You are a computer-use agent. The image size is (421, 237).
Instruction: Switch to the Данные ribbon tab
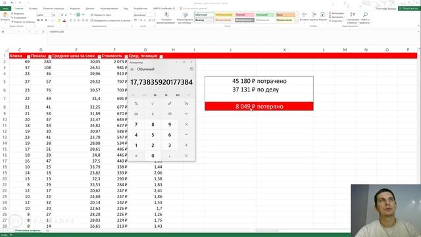tap(90, 9)
